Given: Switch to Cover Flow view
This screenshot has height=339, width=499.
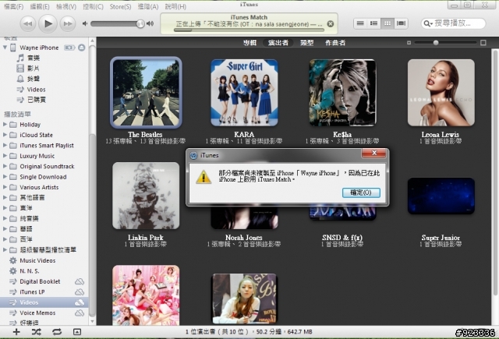Looking at the screenshot, I should coord(401,23).
